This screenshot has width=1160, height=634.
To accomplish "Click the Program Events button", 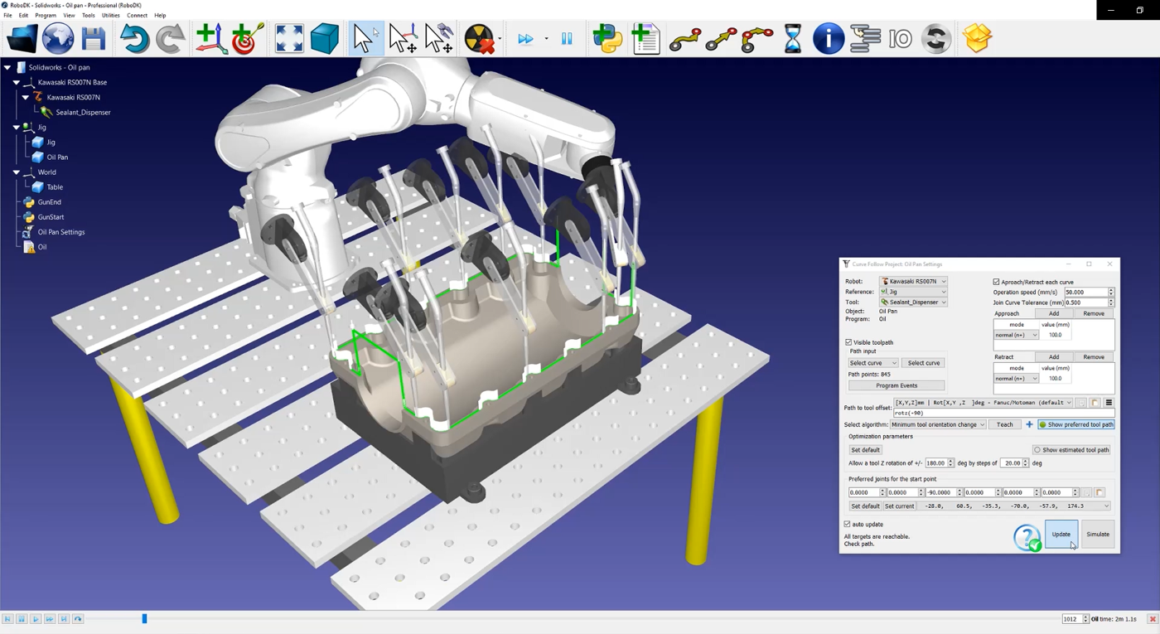I will click(897, 385).
